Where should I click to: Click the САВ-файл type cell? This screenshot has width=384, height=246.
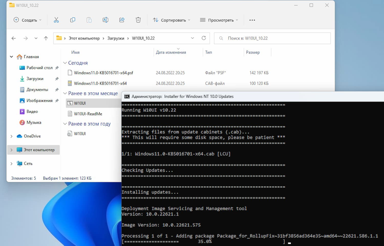pos(215,83)
